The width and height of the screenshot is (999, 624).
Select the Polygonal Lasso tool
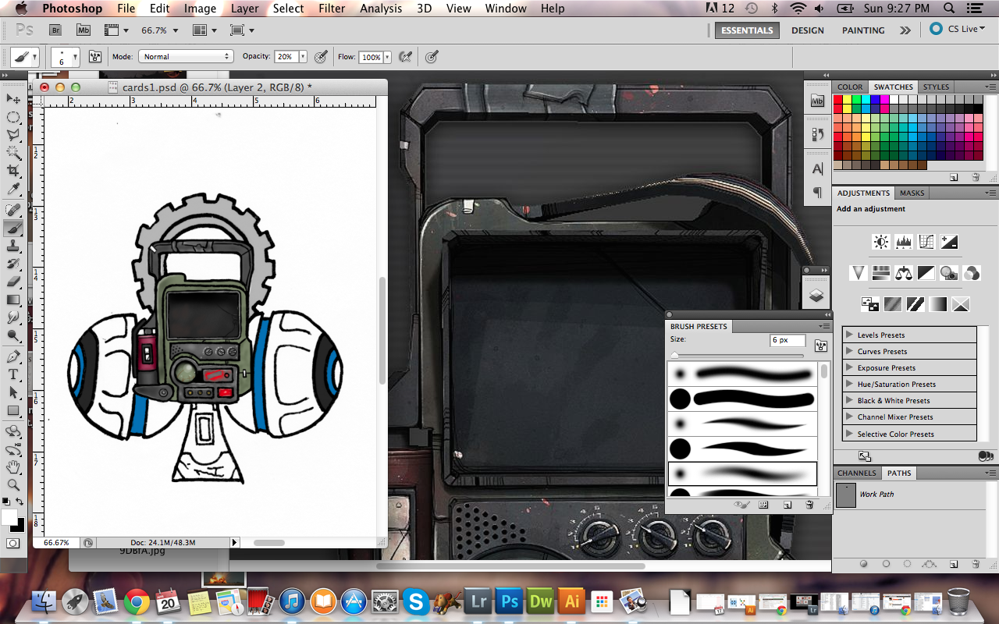click(14, 135)
